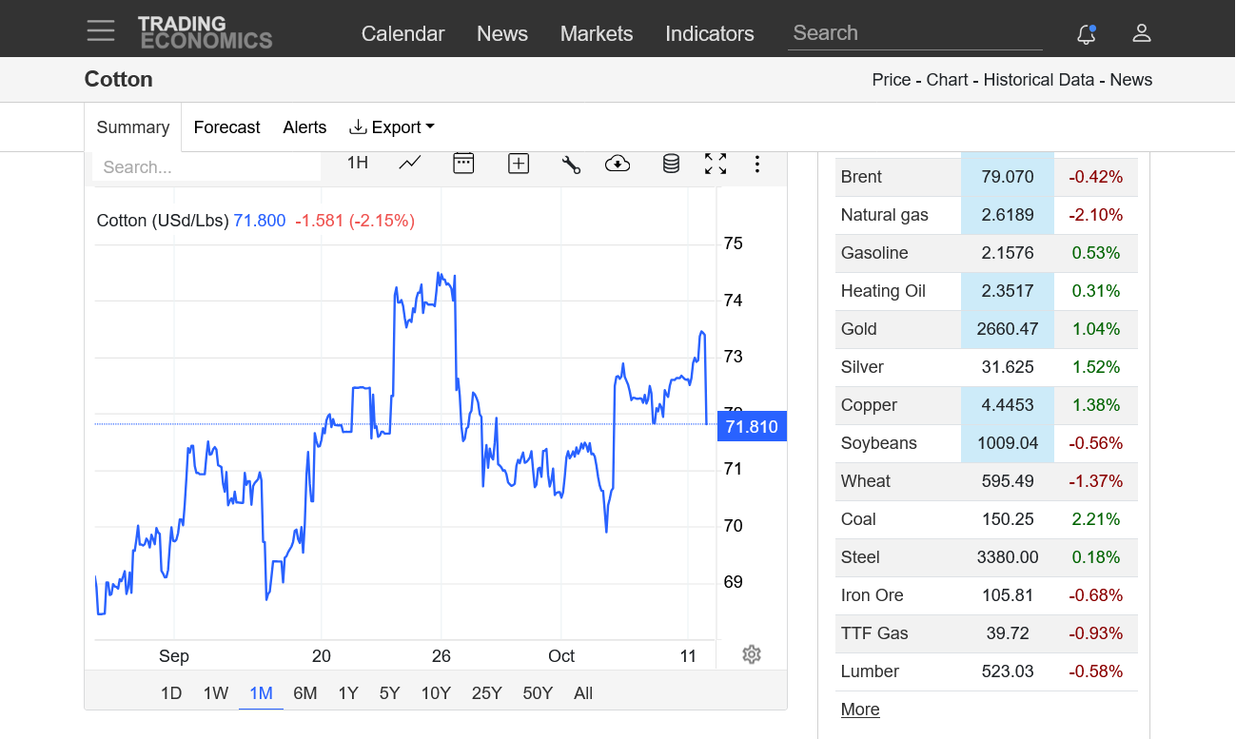Switch to the Forecast tab
The width and height of the screenshot is (1236, 739).
226,127
